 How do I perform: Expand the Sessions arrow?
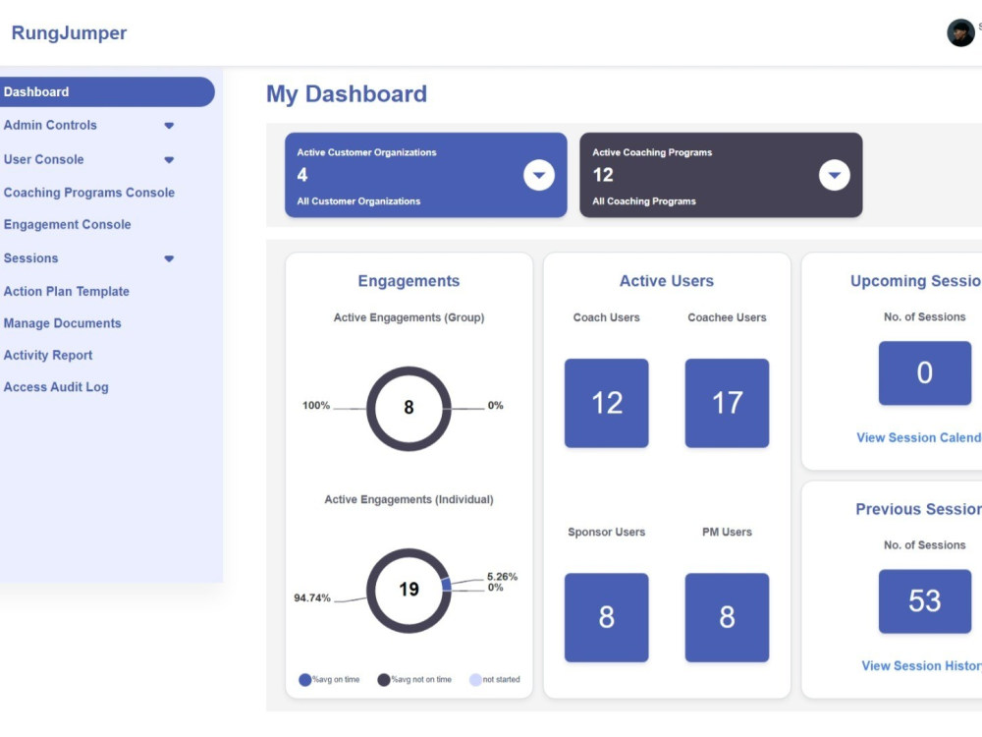pyautogui.click(x=169, y=258)
